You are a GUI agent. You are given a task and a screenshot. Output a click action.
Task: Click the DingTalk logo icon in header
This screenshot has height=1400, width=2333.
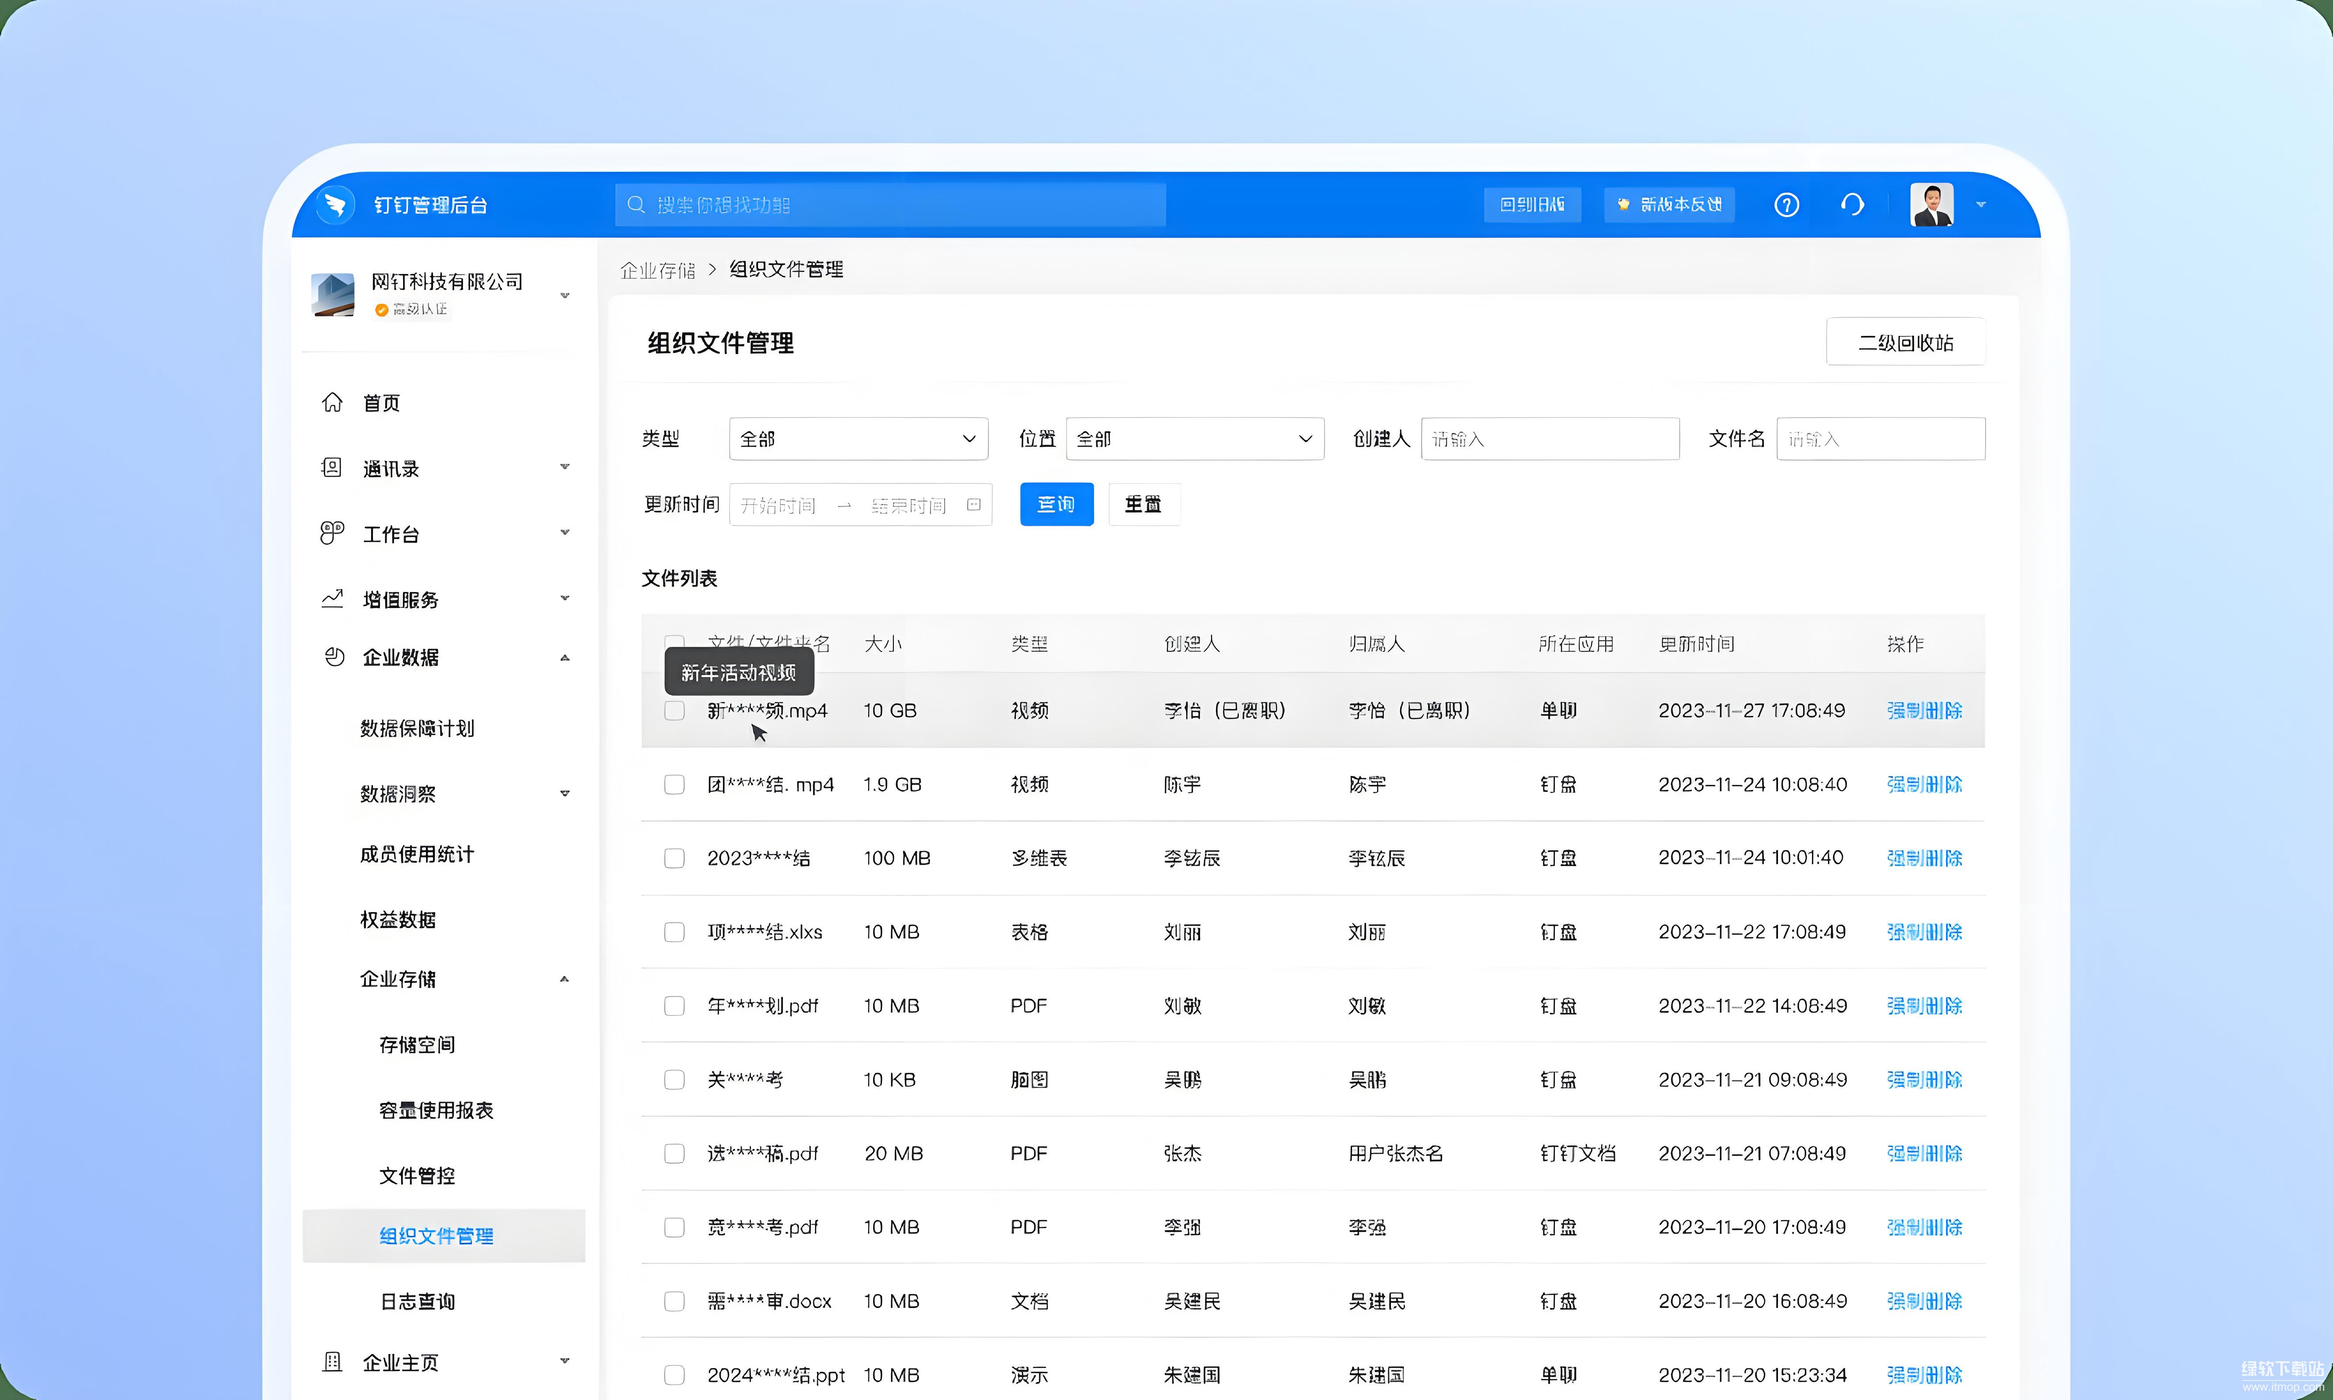[335, 205]
